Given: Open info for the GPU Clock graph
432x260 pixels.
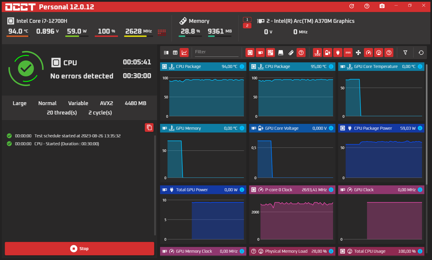Looking at the screenshot, I should tap(420, 190).
